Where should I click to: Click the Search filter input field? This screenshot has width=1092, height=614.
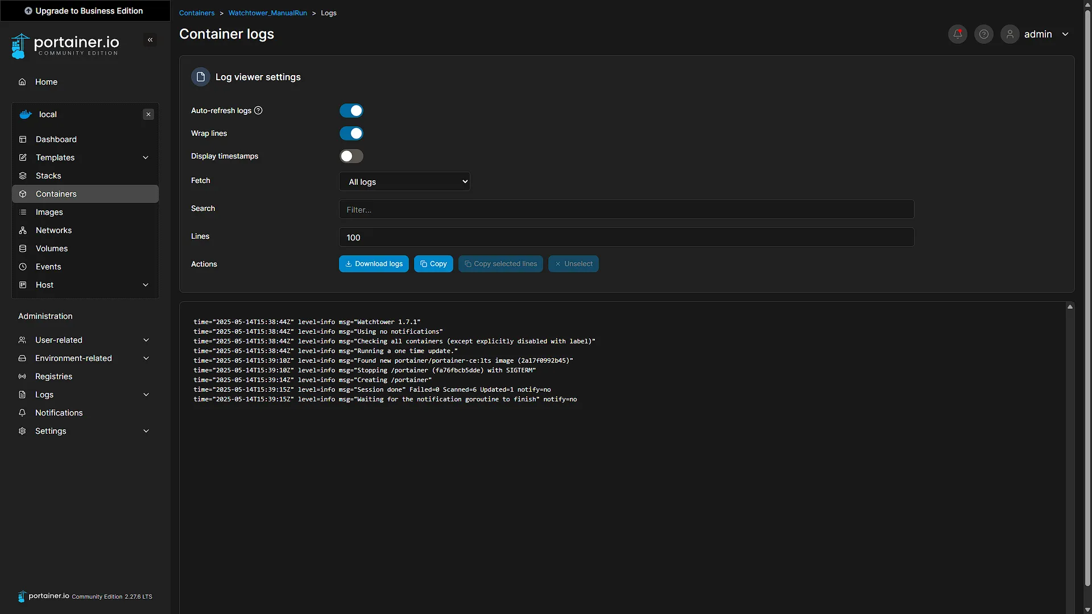(x=626, y=209)
